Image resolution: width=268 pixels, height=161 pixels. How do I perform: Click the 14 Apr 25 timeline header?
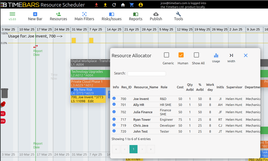pos(114,29)
